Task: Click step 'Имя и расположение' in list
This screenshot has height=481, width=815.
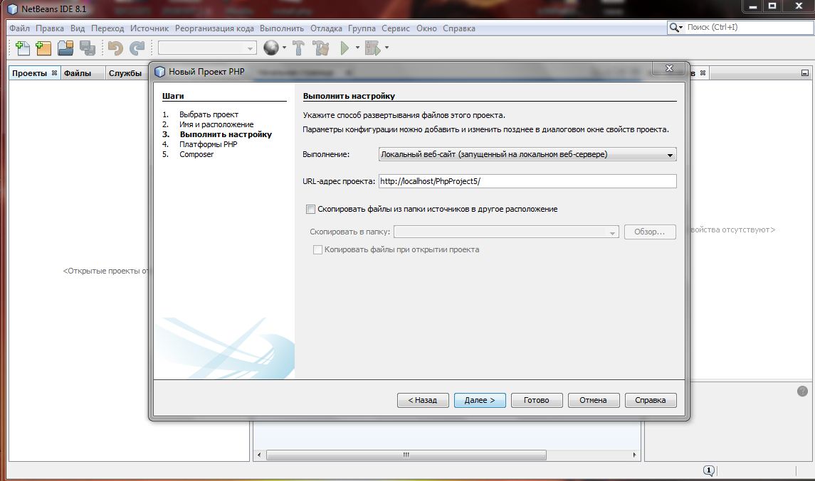Action: (217, 124)
